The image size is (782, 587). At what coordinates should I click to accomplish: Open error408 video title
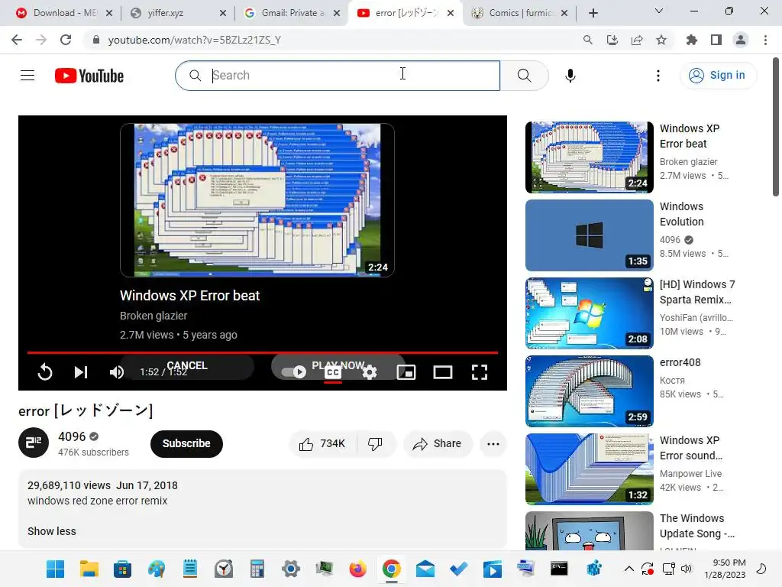[680, 362]
